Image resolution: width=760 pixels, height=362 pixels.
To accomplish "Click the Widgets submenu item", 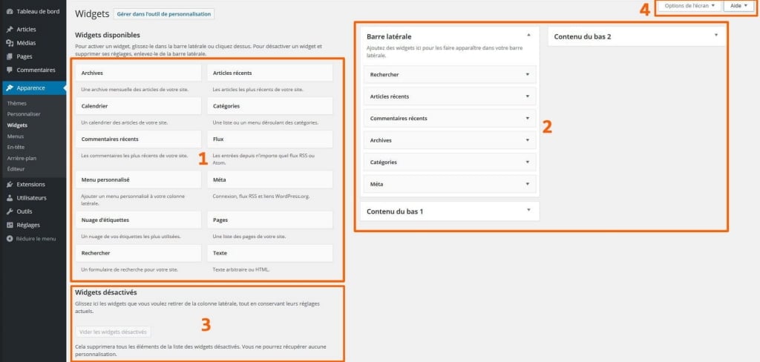I will (18, 125).
